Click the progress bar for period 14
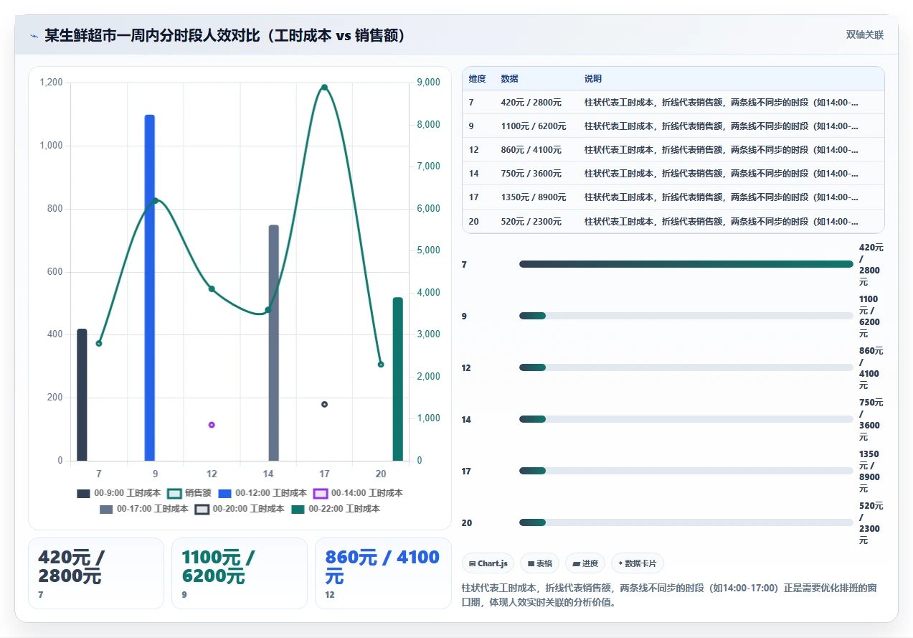Viewport: 913px width, 638px height. click(686, 419)
